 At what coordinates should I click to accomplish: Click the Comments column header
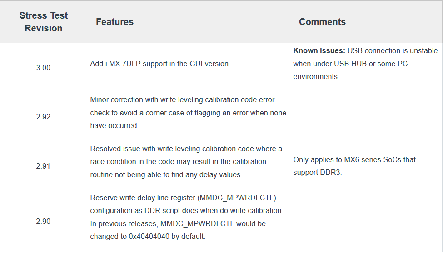tap(322, 22)
